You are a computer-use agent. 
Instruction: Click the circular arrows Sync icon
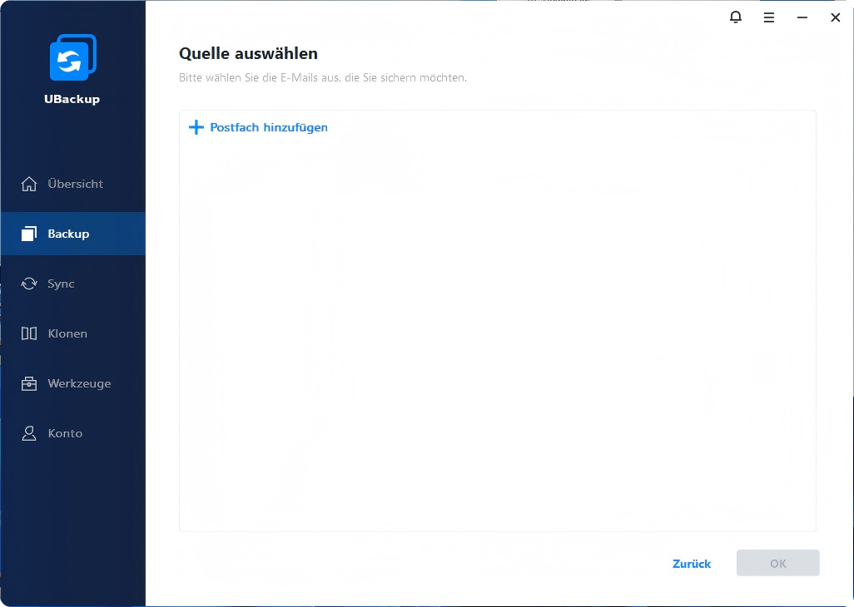(x=29, y=284)
